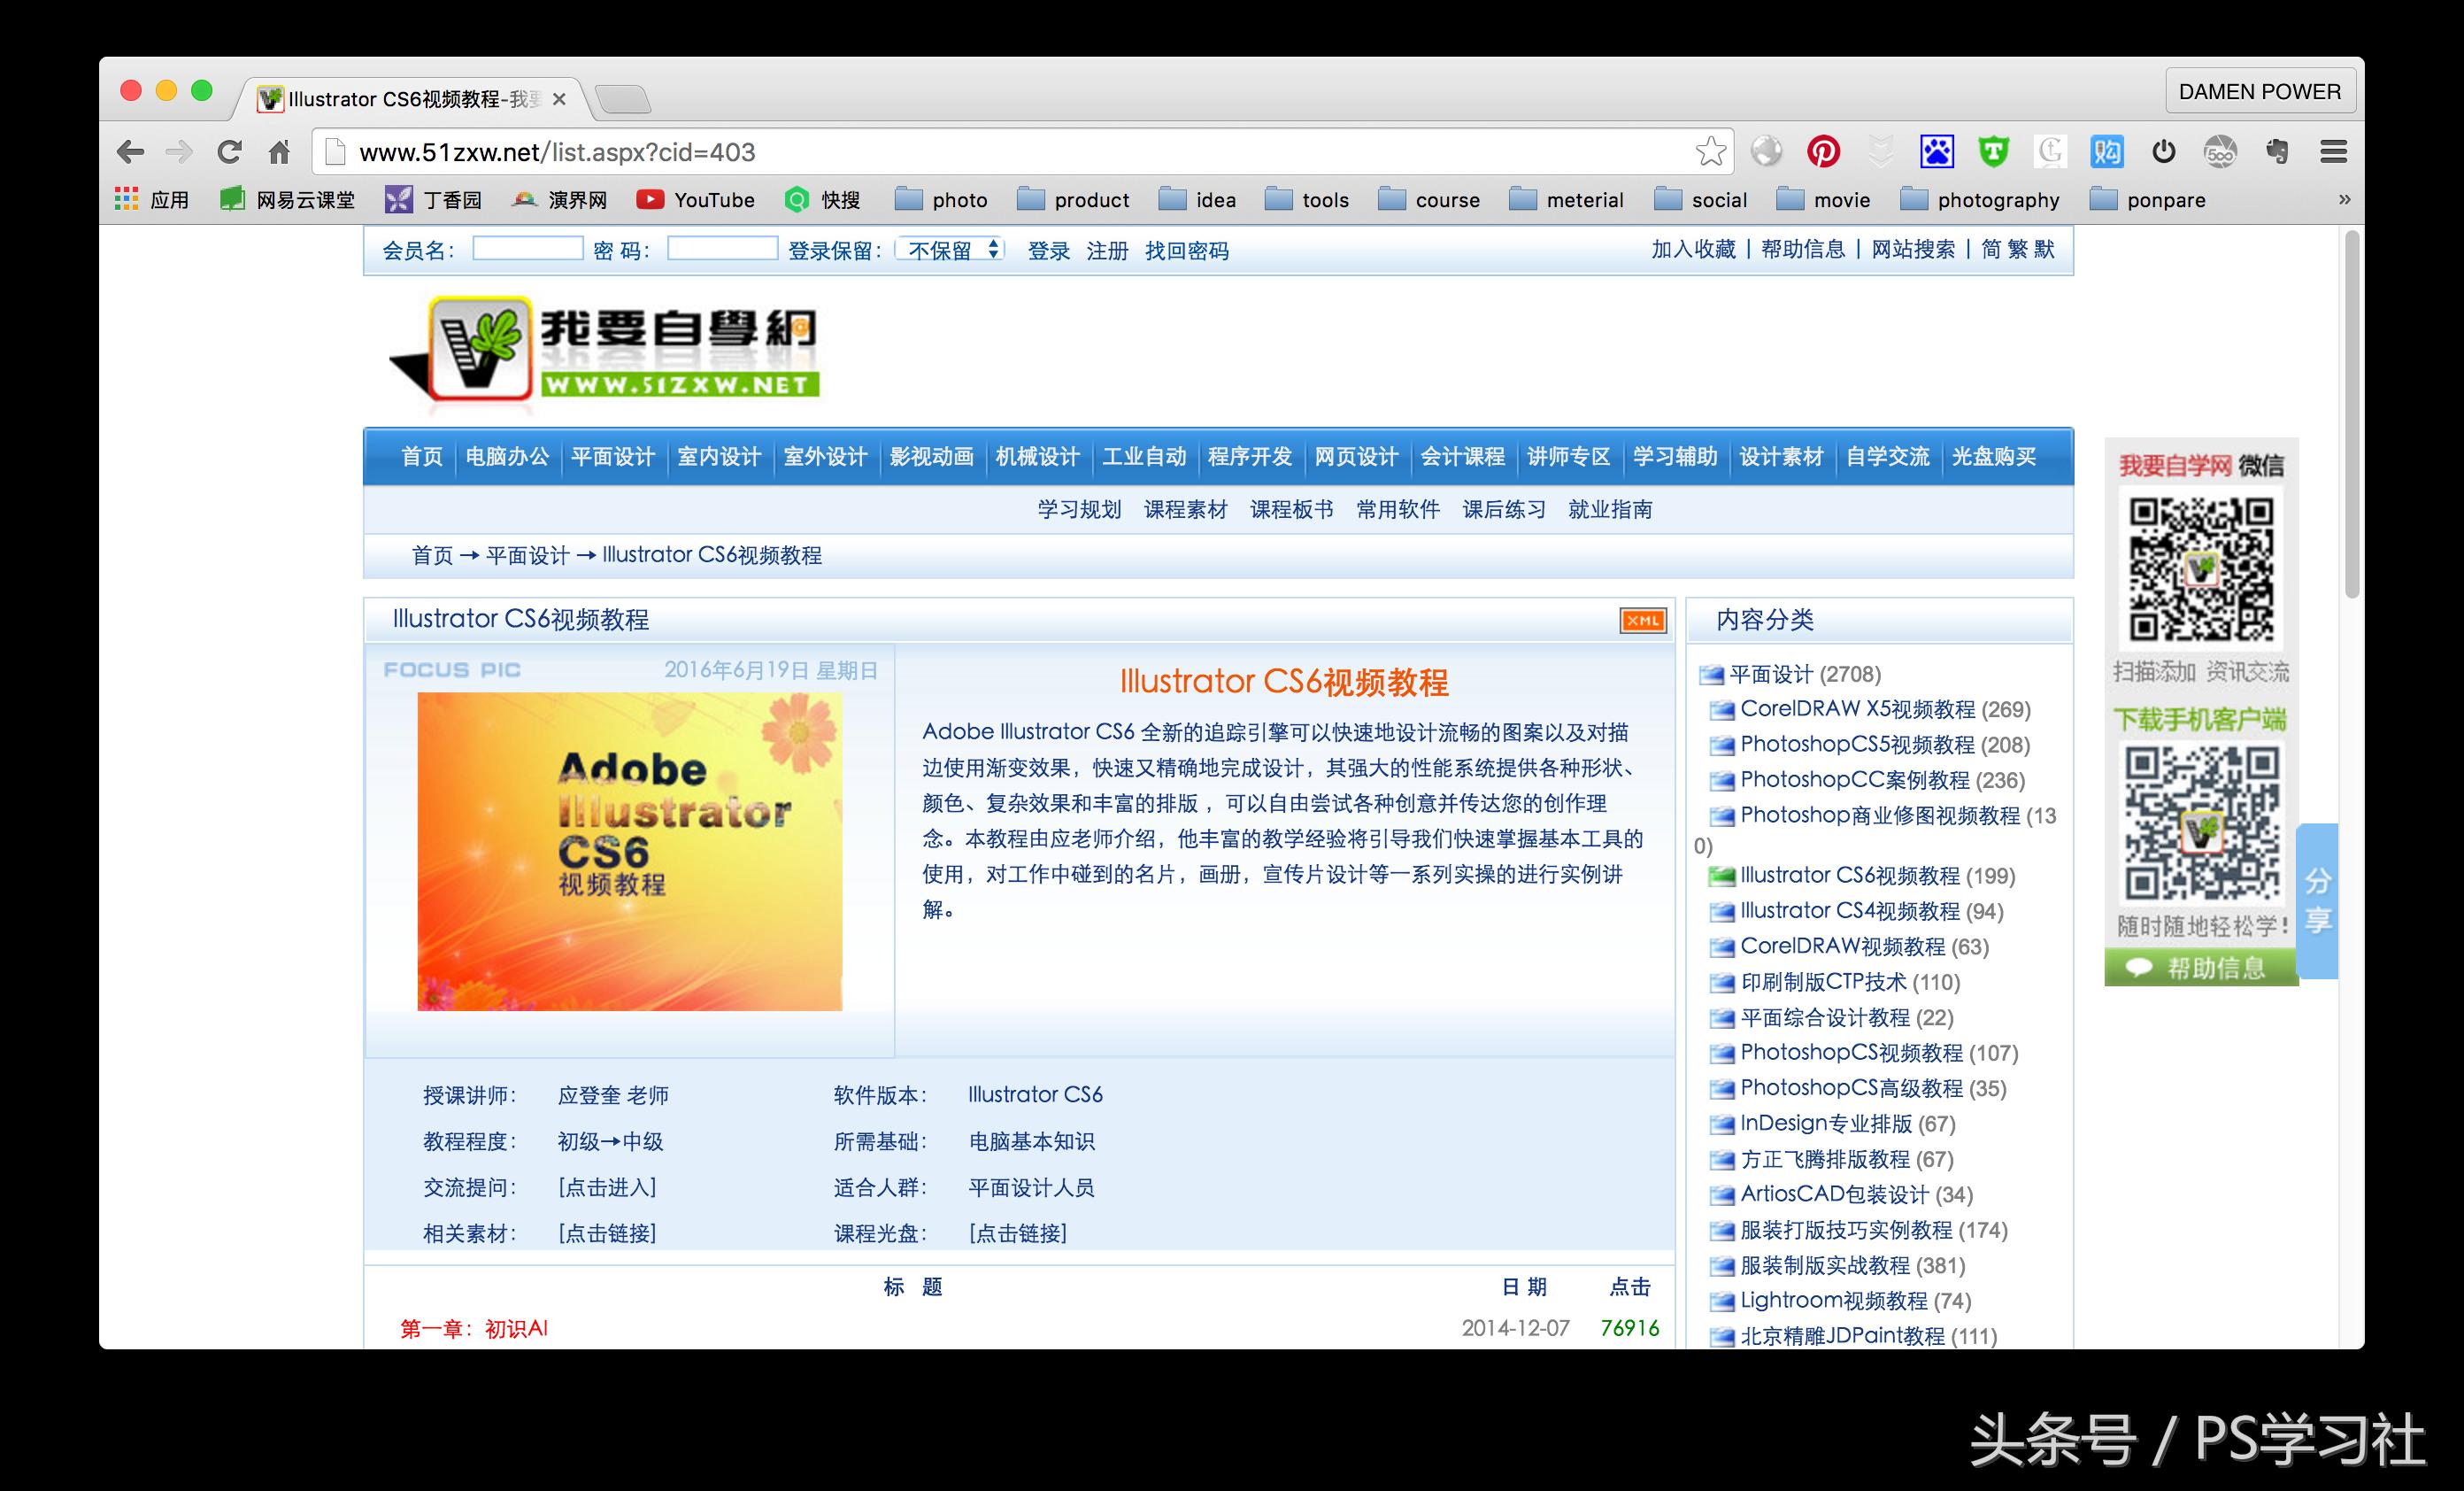Click the Baidu paw extension icon

pos(1936,151)
